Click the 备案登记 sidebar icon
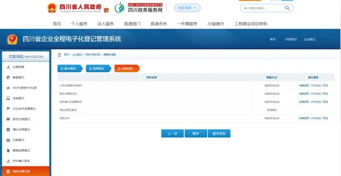341x176 pixels. [8, 77]
